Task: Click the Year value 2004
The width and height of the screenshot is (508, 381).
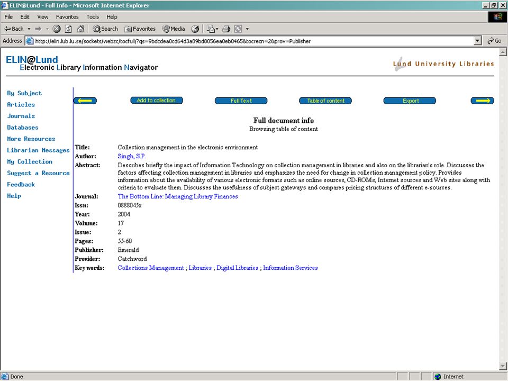Action: click(x=124, y=214)
